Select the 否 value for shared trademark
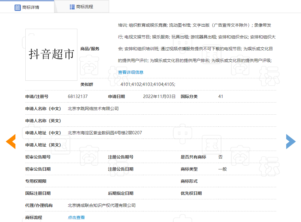This screenshot has width=301, height=222. pos(220,157)
